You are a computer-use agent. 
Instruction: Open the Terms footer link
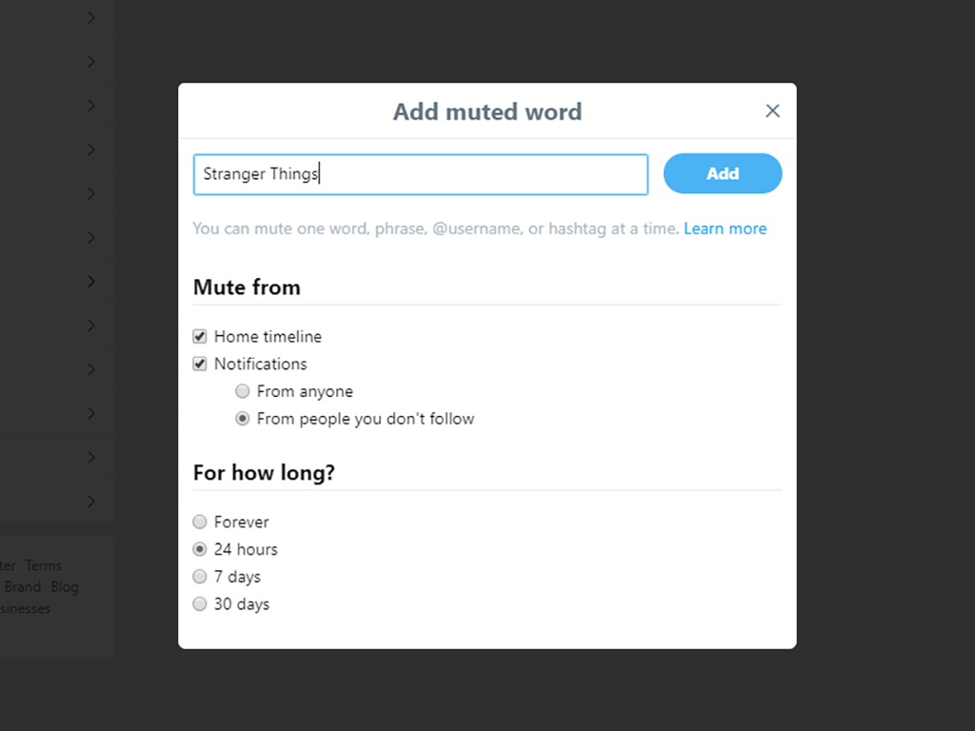point(43,565)
